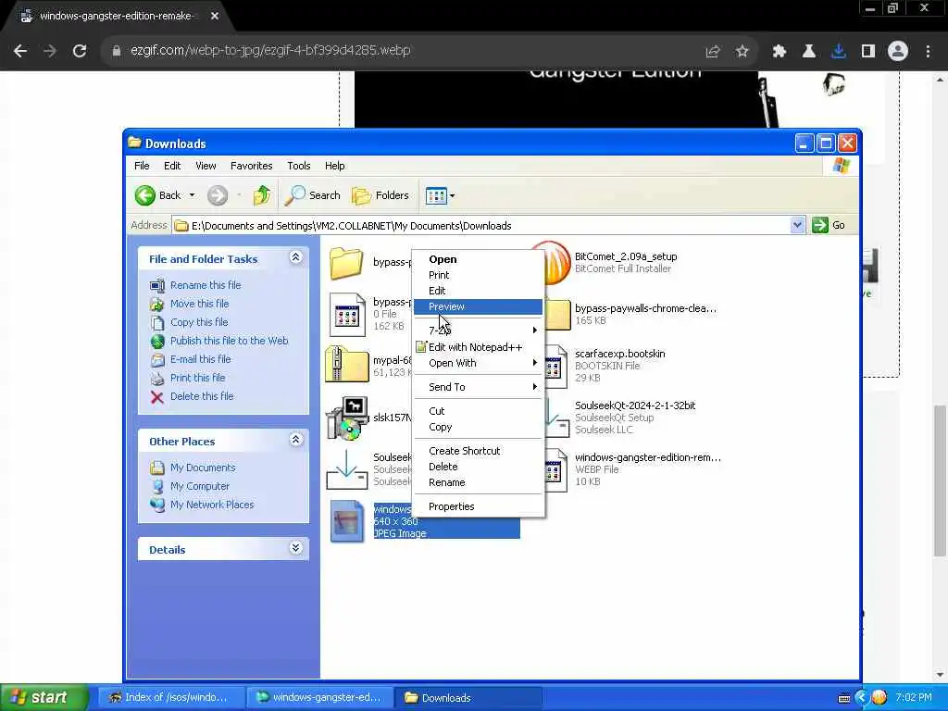Viewport: 948px width, 711px height.
Task: Click the Forward arrow icon in Explorer toolbar
Action: click(x=218, y=195)
